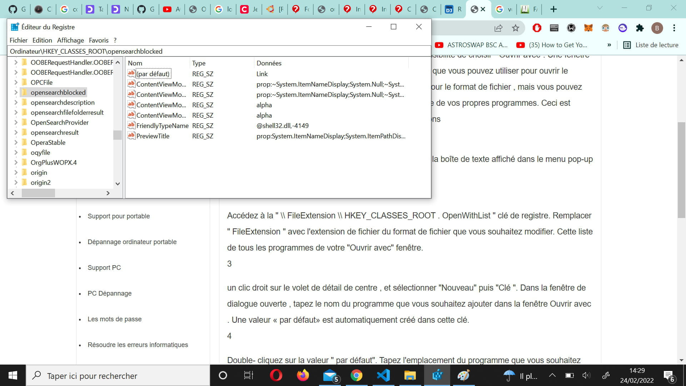Open Cortana circle on taskbar
The width and height of the screenshot is (686, 386).
(x=223, y=375)
